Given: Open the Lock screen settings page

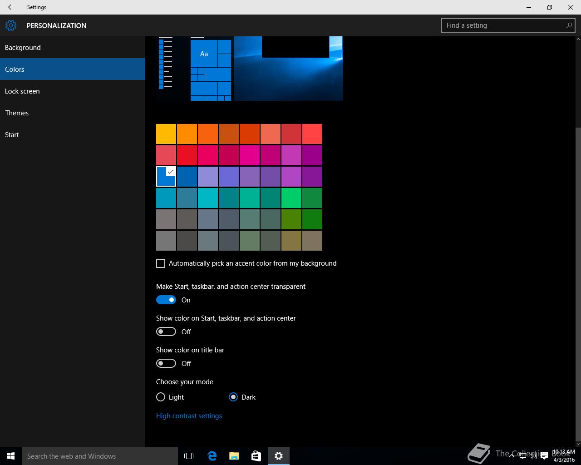Looking at the screenshot, I should point(73,91).
